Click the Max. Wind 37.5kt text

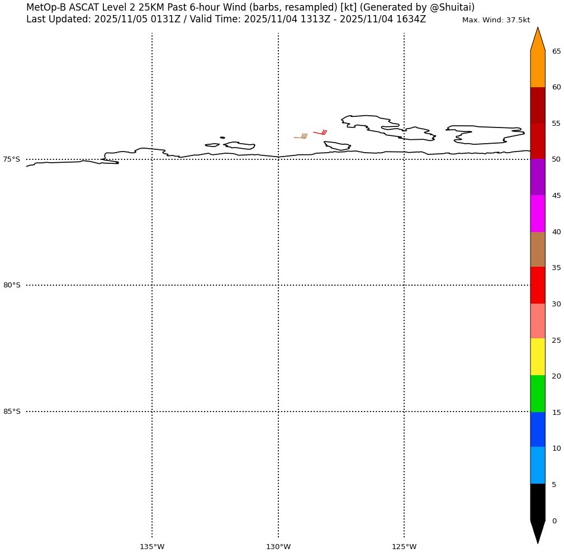coord(496,20)
